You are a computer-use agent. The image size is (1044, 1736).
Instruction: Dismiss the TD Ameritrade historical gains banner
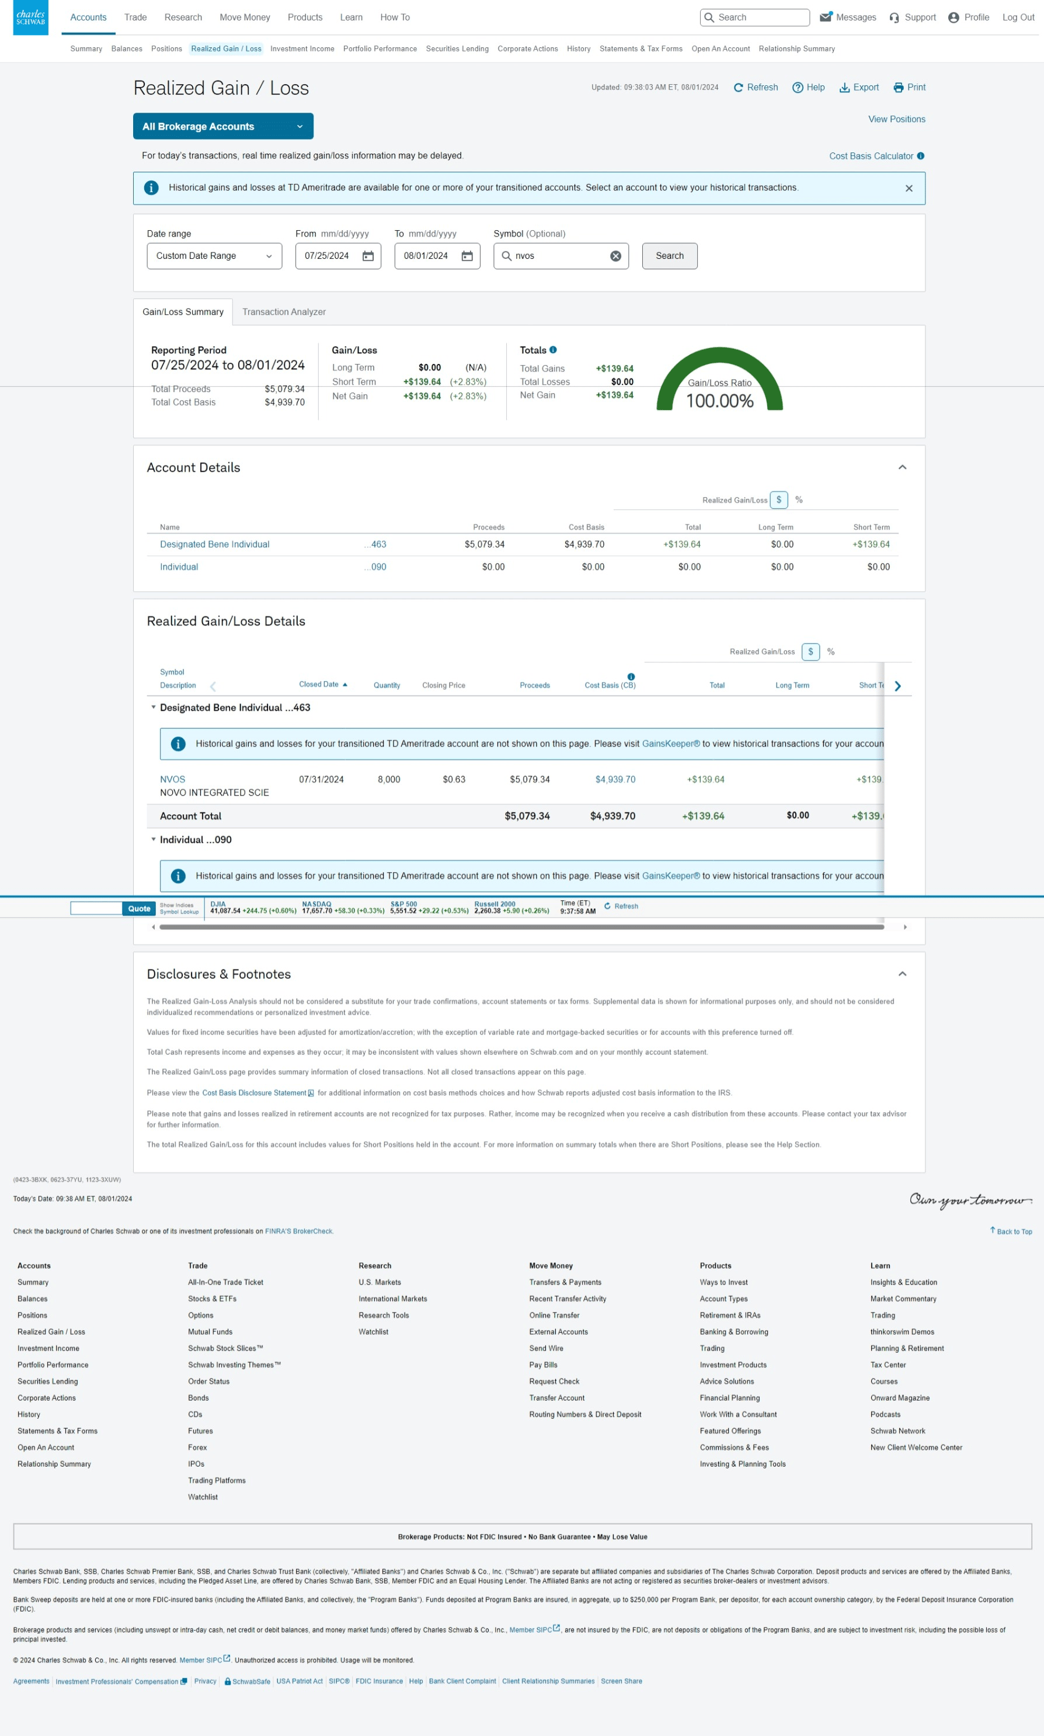(909, 189)
